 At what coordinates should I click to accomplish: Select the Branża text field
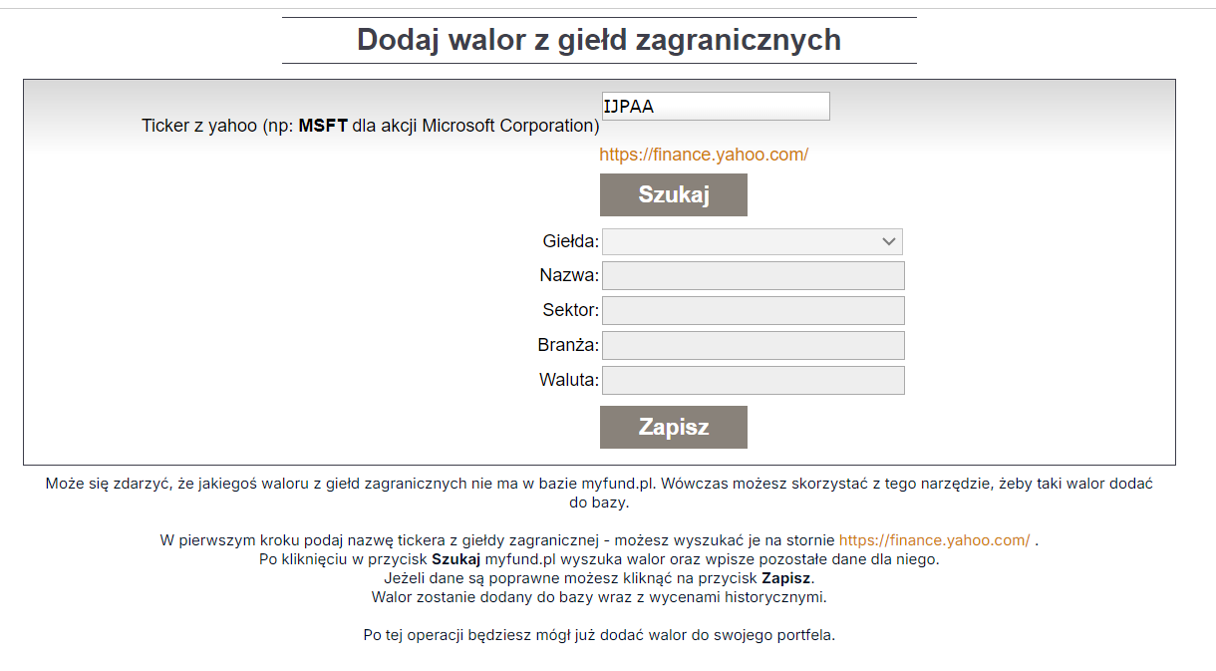point(754,345)
